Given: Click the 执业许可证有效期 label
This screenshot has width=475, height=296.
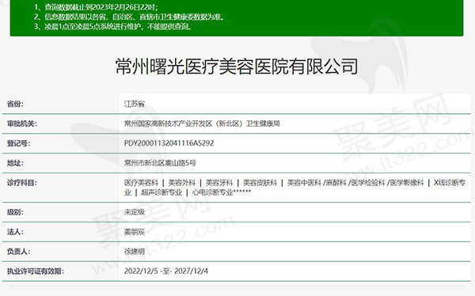Looking at the screenshot, I should click(36, 271).
